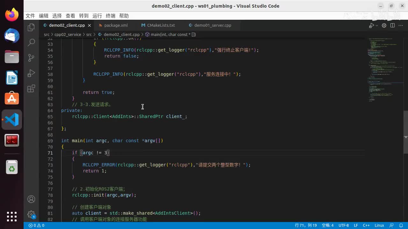Open the 运行 menu
The height and width of the screenshot is (229, 408).
pos(97,16)
